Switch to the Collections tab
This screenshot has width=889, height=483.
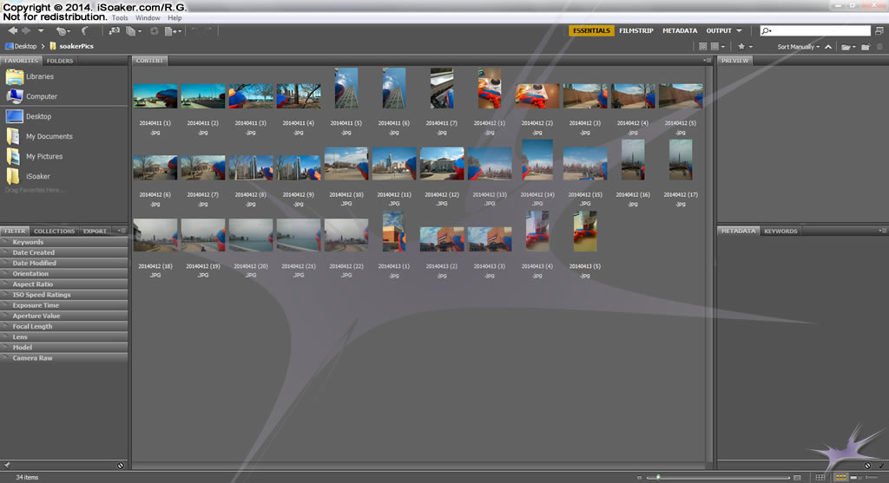[54, 231]
